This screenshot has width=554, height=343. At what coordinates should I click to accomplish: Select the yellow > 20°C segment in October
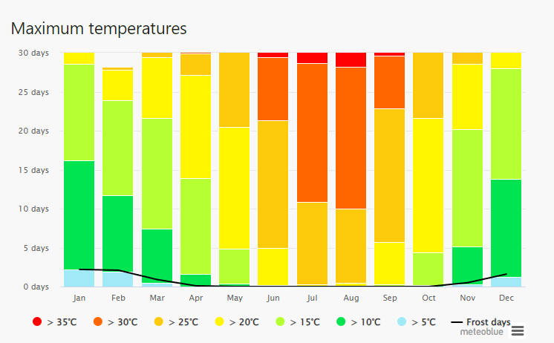pos(428,185)
